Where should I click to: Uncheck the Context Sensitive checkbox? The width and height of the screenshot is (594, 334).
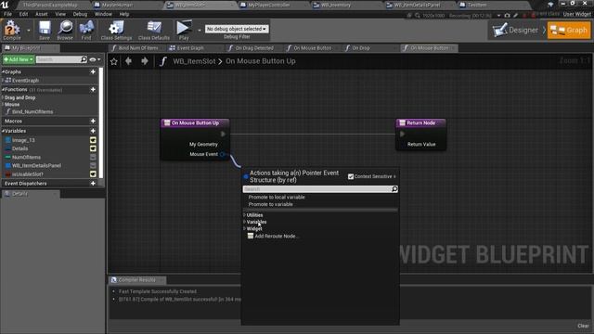coord(351,176)
